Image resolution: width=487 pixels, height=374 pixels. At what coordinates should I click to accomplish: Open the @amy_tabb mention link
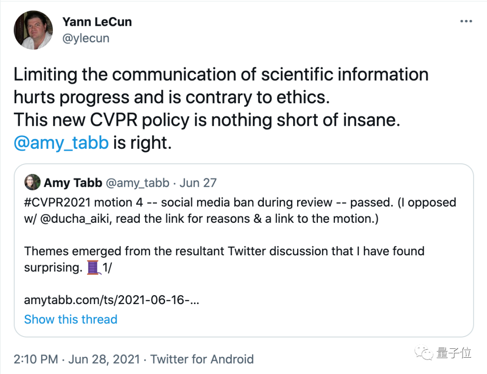pos(61,143)
